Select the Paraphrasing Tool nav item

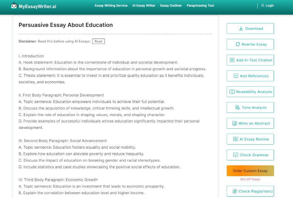(x=200, y=6)
